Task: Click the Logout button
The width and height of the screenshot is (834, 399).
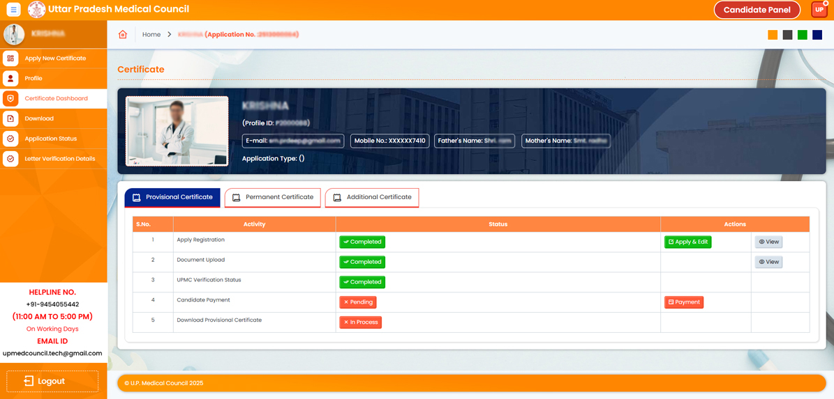Action: coord(52,381)
